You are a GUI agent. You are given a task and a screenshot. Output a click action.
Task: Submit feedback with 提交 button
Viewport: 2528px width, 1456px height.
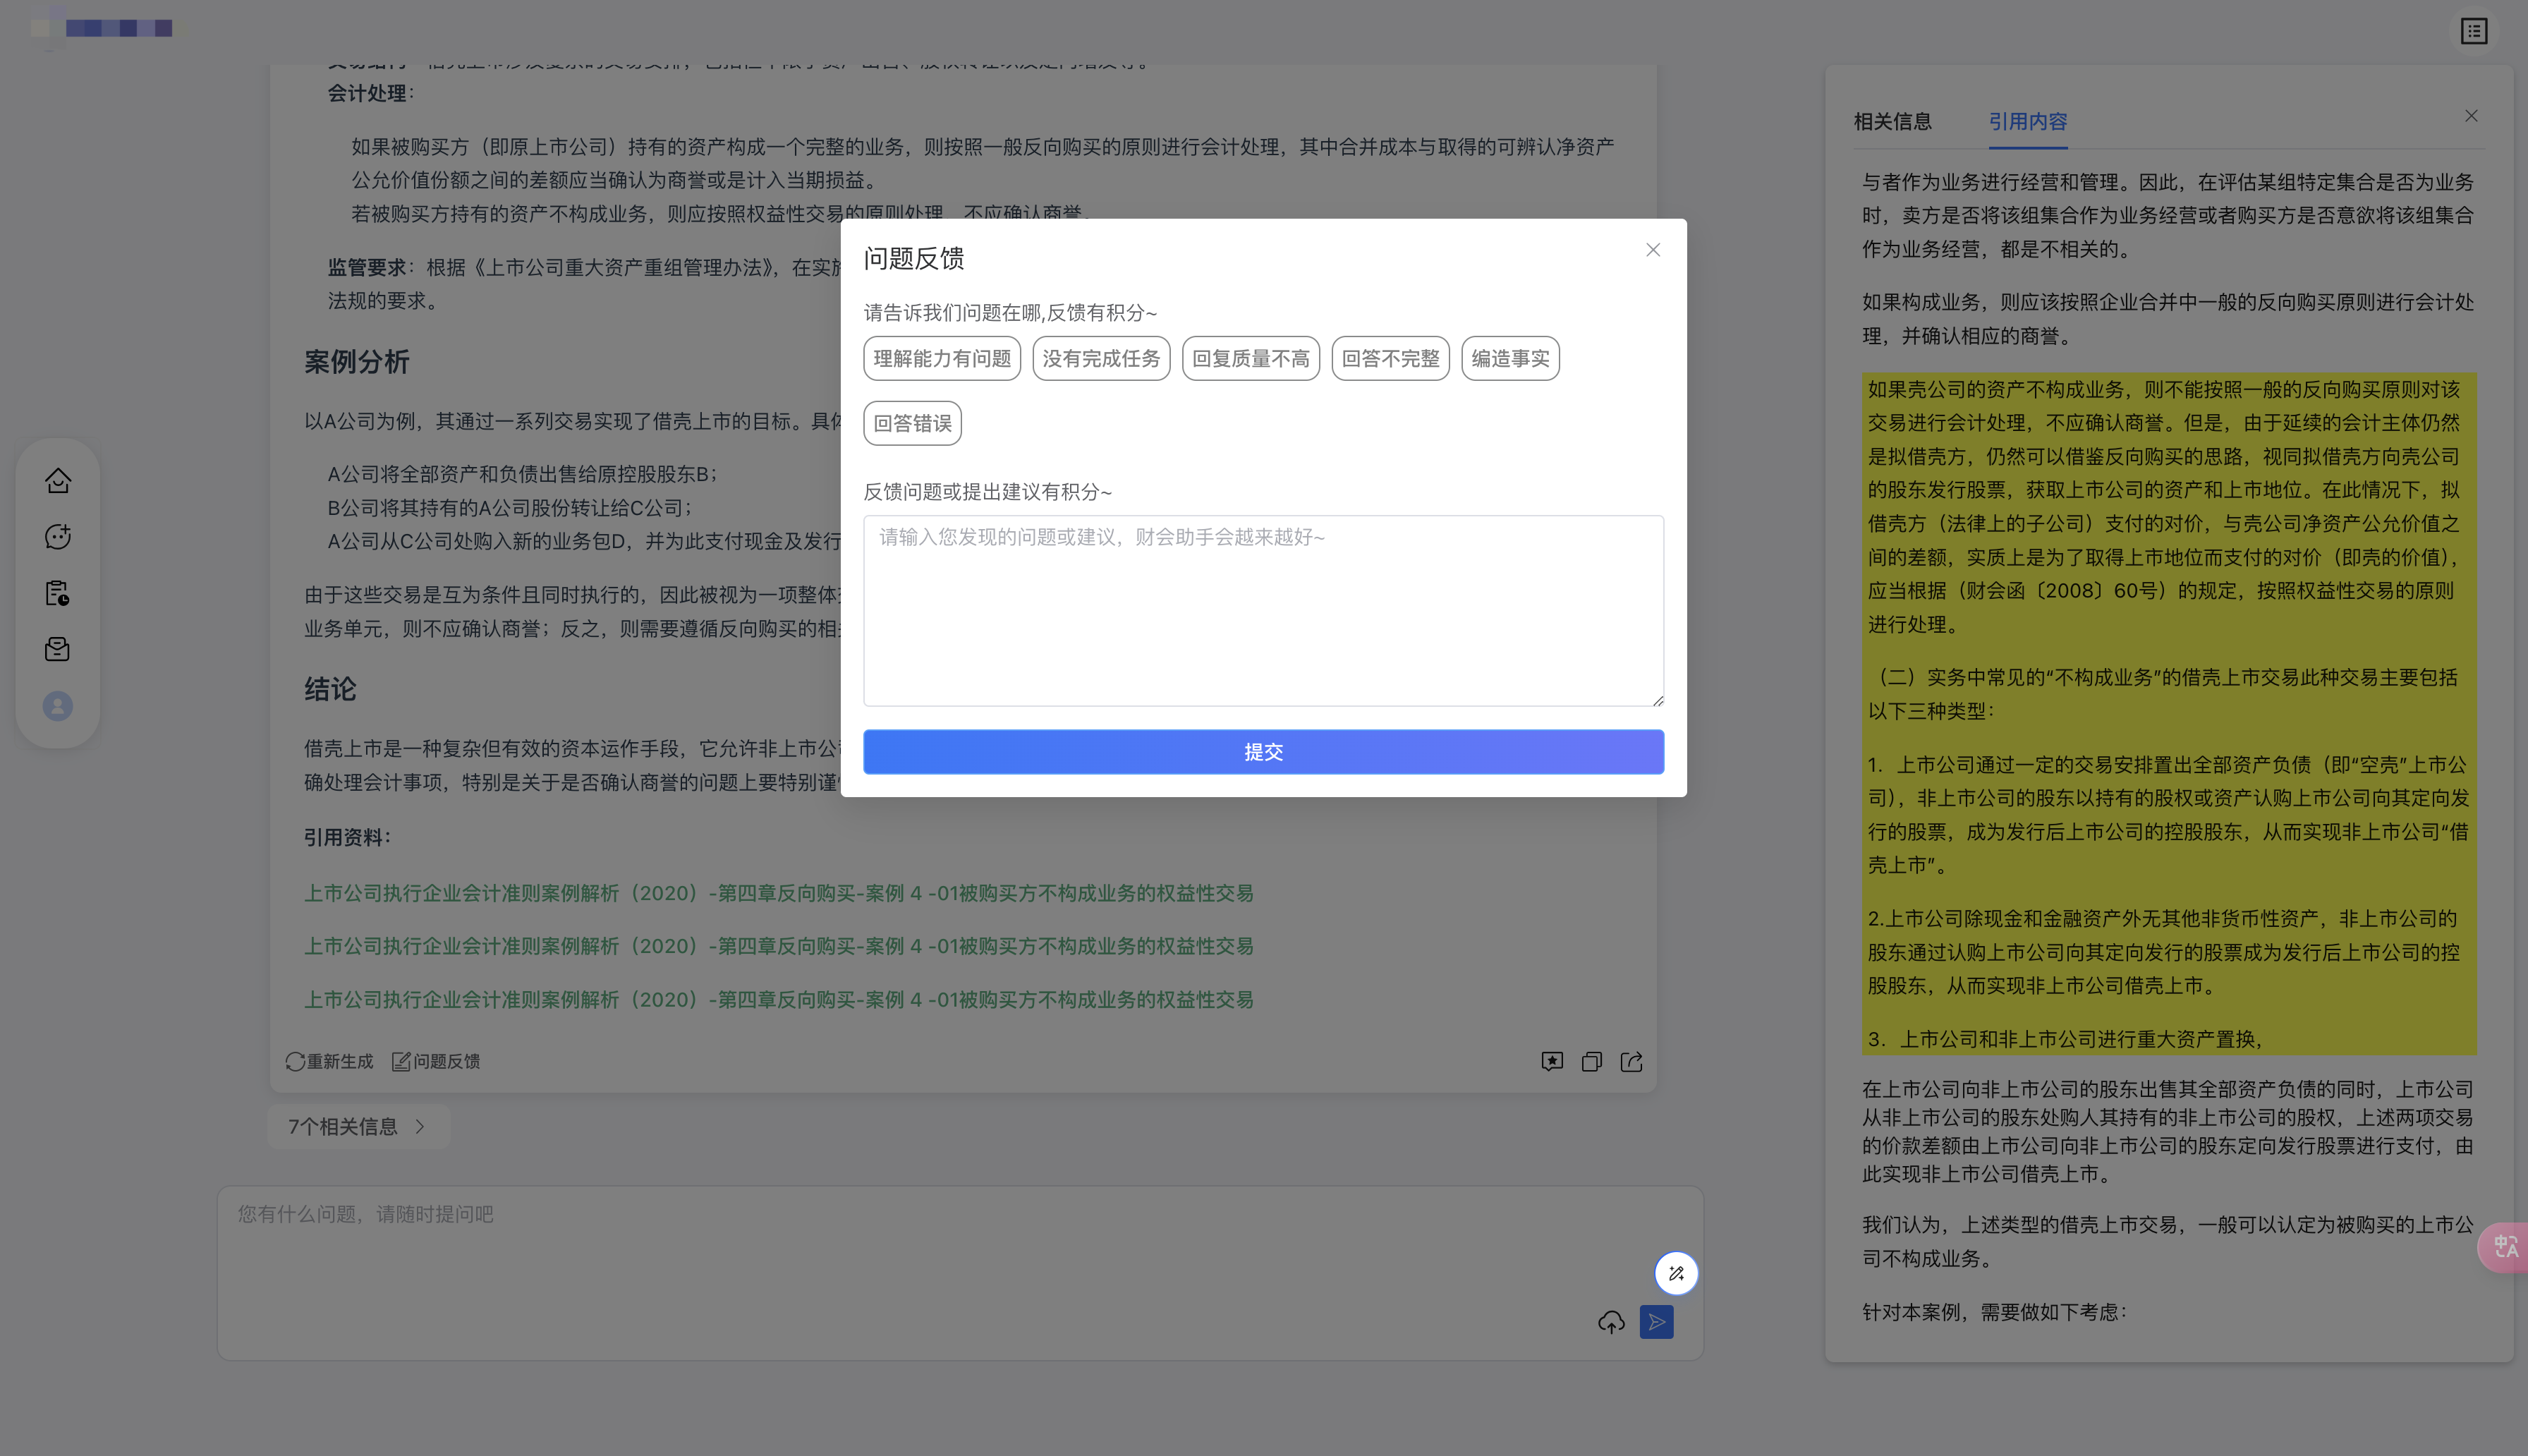pos(1263,752)
